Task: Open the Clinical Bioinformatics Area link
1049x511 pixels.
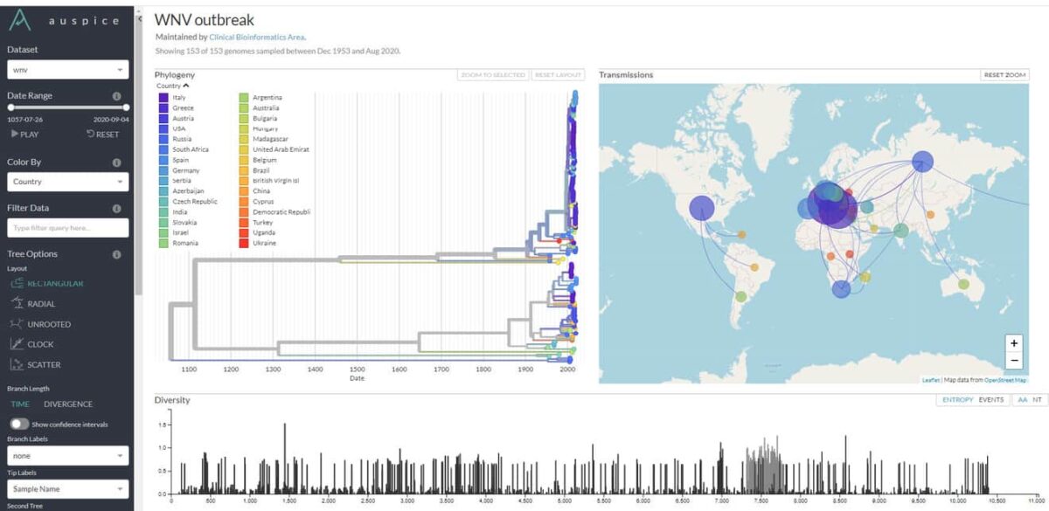Action: pyautogui.click(x=257, y=38)
